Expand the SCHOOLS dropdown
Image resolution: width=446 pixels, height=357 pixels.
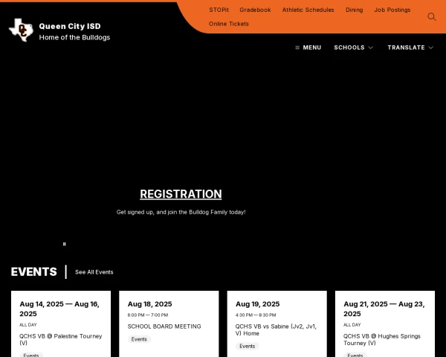[353, 48]
